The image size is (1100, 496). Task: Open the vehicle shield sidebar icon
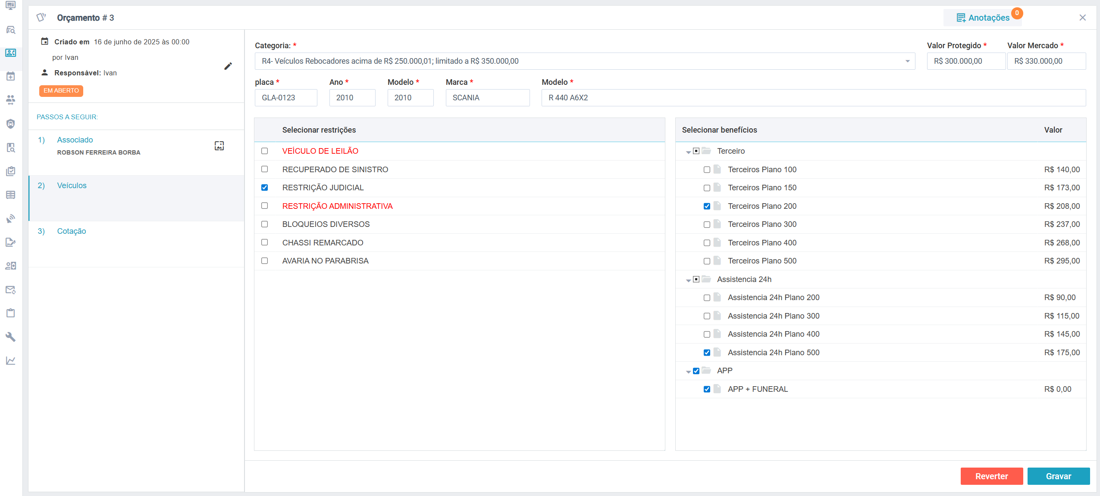[x=11, y=124]
